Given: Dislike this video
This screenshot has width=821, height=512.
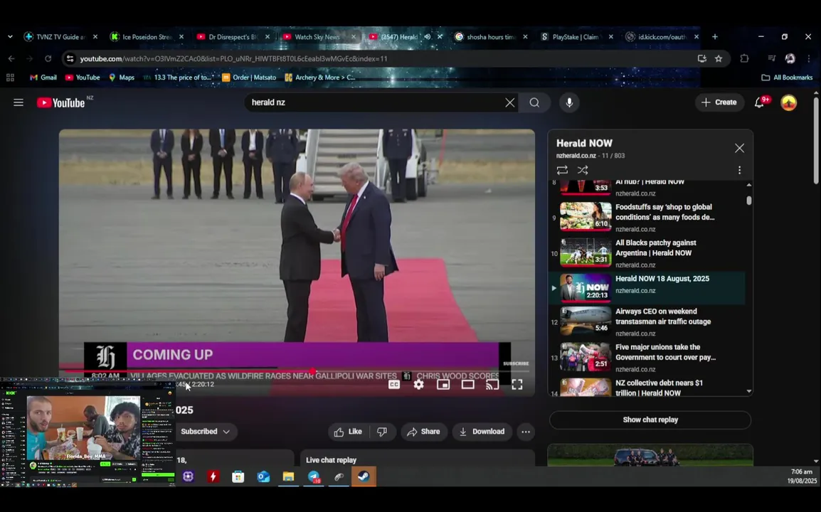Looking at the screenshot, I should tap(382, 432).
